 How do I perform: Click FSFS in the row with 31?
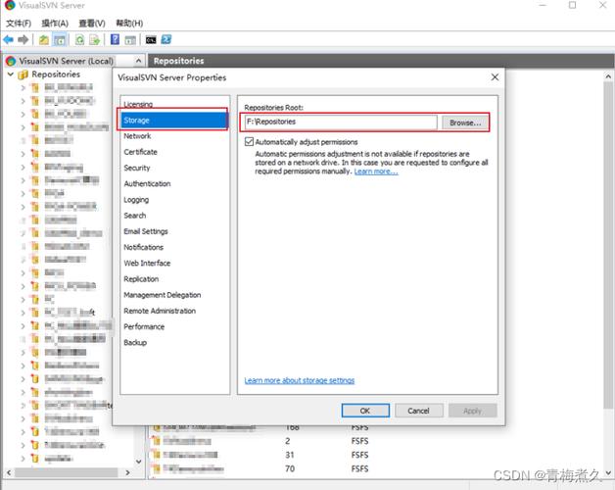pos(359,455)
